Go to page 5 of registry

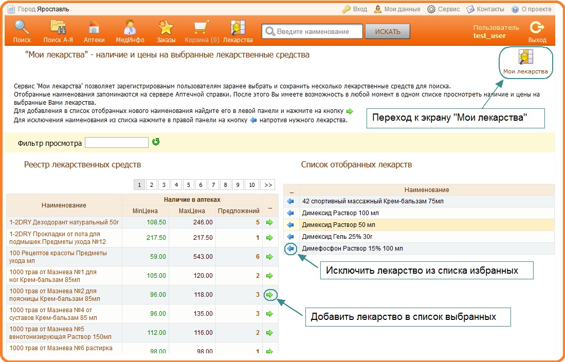(x=188, y=185)
